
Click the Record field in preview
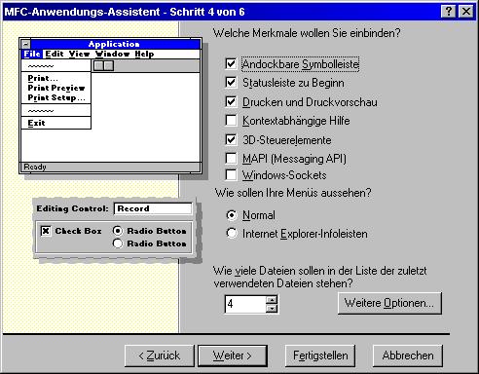click(153, 208)
